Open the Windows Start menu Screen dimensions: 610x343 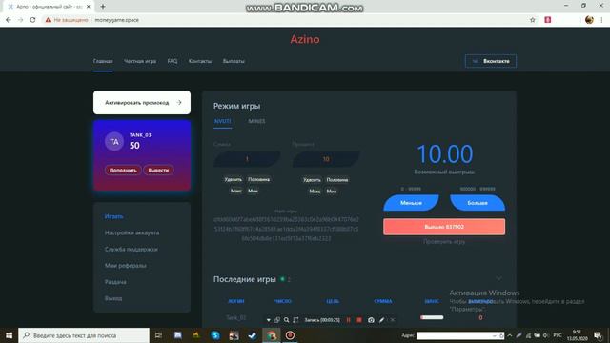[9, 335]
